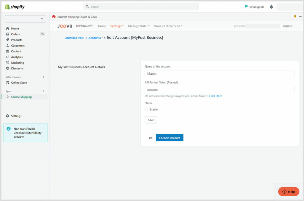The width and height of the screenshot is (304, 201).
Task: Click the AusPost app red logo icon
Action: [x=54, y=17]
